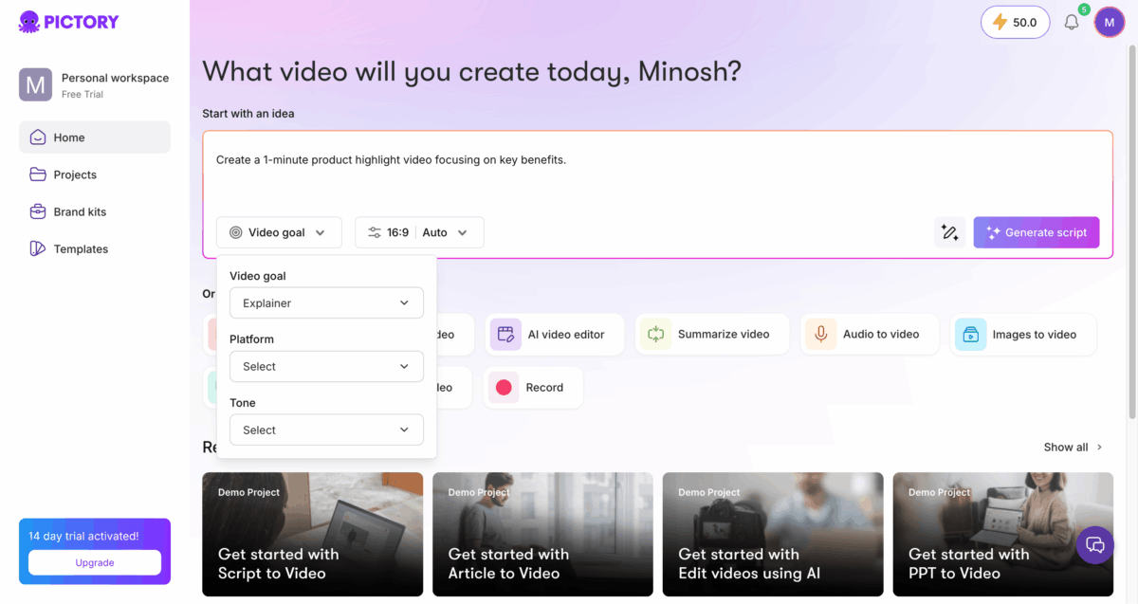Click the Pictory octopus logo

pyautogui.click(x=68, y=22)
